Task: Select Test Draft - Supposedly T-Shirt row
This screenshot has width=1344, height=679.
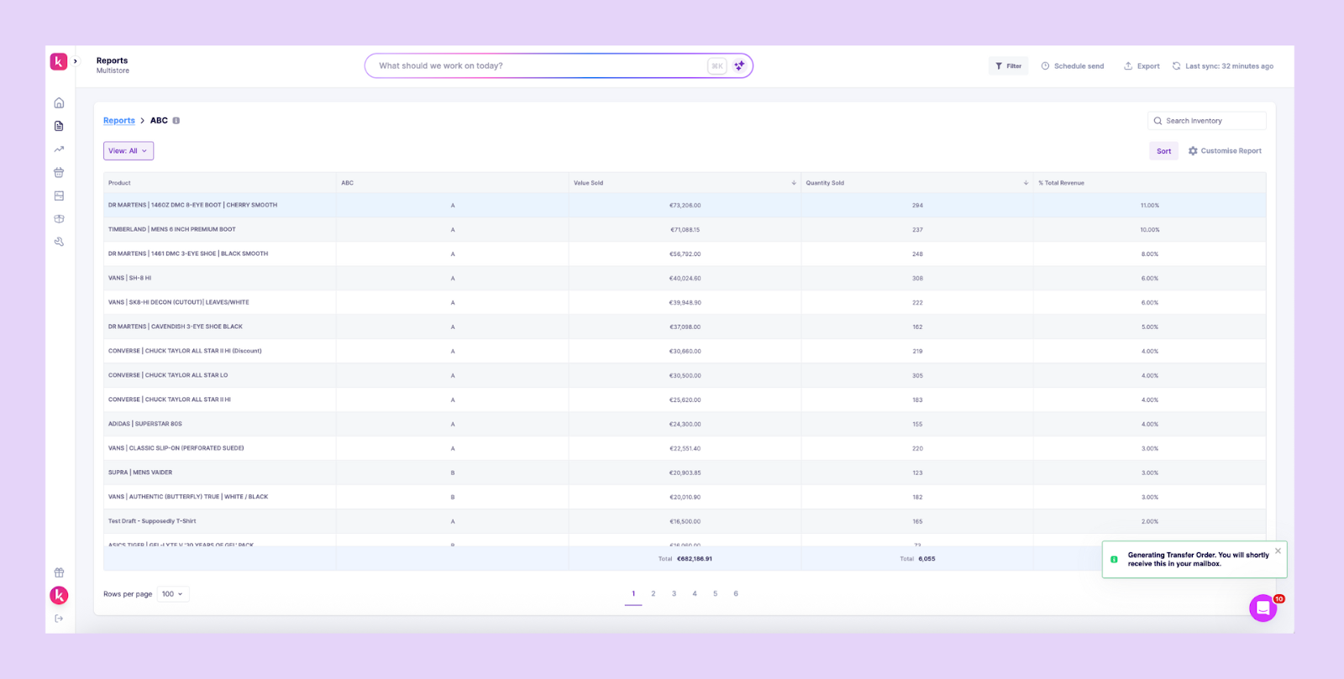Action: coord(685,521)
